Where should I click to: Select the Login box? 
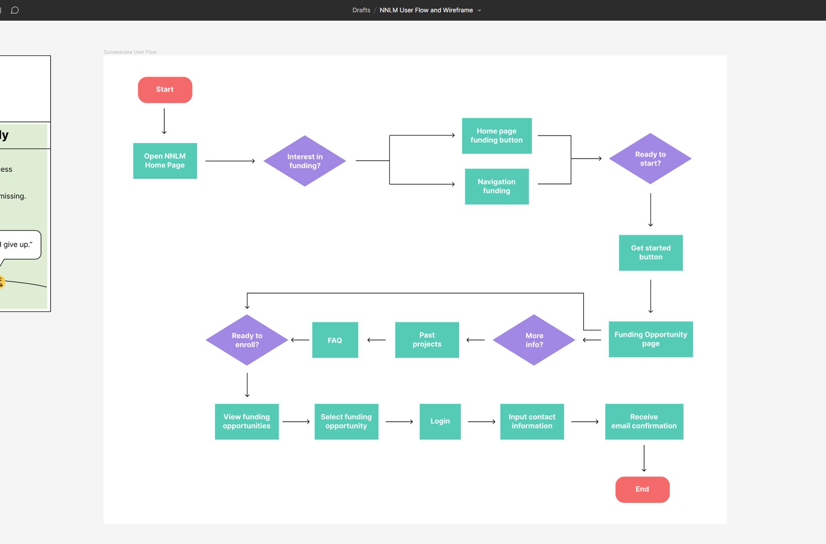pyautogui.click(x=440, y=421)
